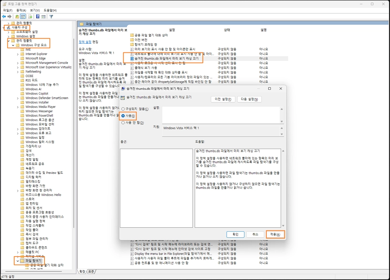Click the 적용(A) button
This screenshot has height=280, width=390.
275,234
